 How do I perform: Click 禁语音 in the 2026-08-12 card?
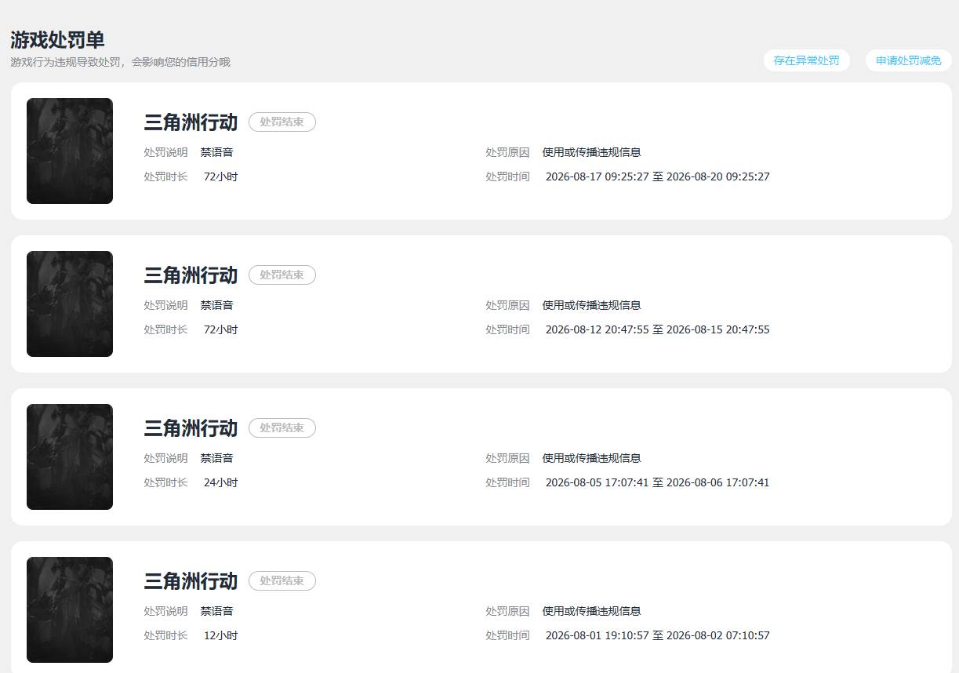click(x=216, y=305)
